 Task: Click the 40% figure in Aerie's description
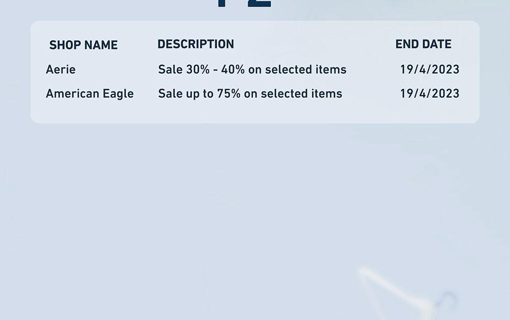[233, 69]
